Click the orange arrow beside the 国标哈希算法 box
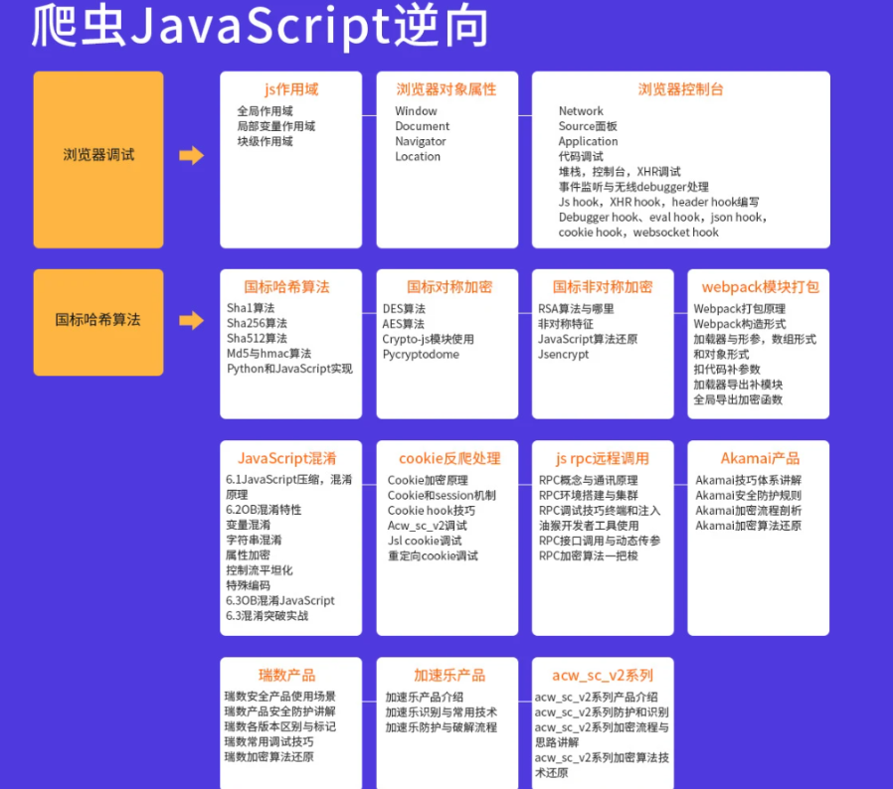 pos(191,321)
